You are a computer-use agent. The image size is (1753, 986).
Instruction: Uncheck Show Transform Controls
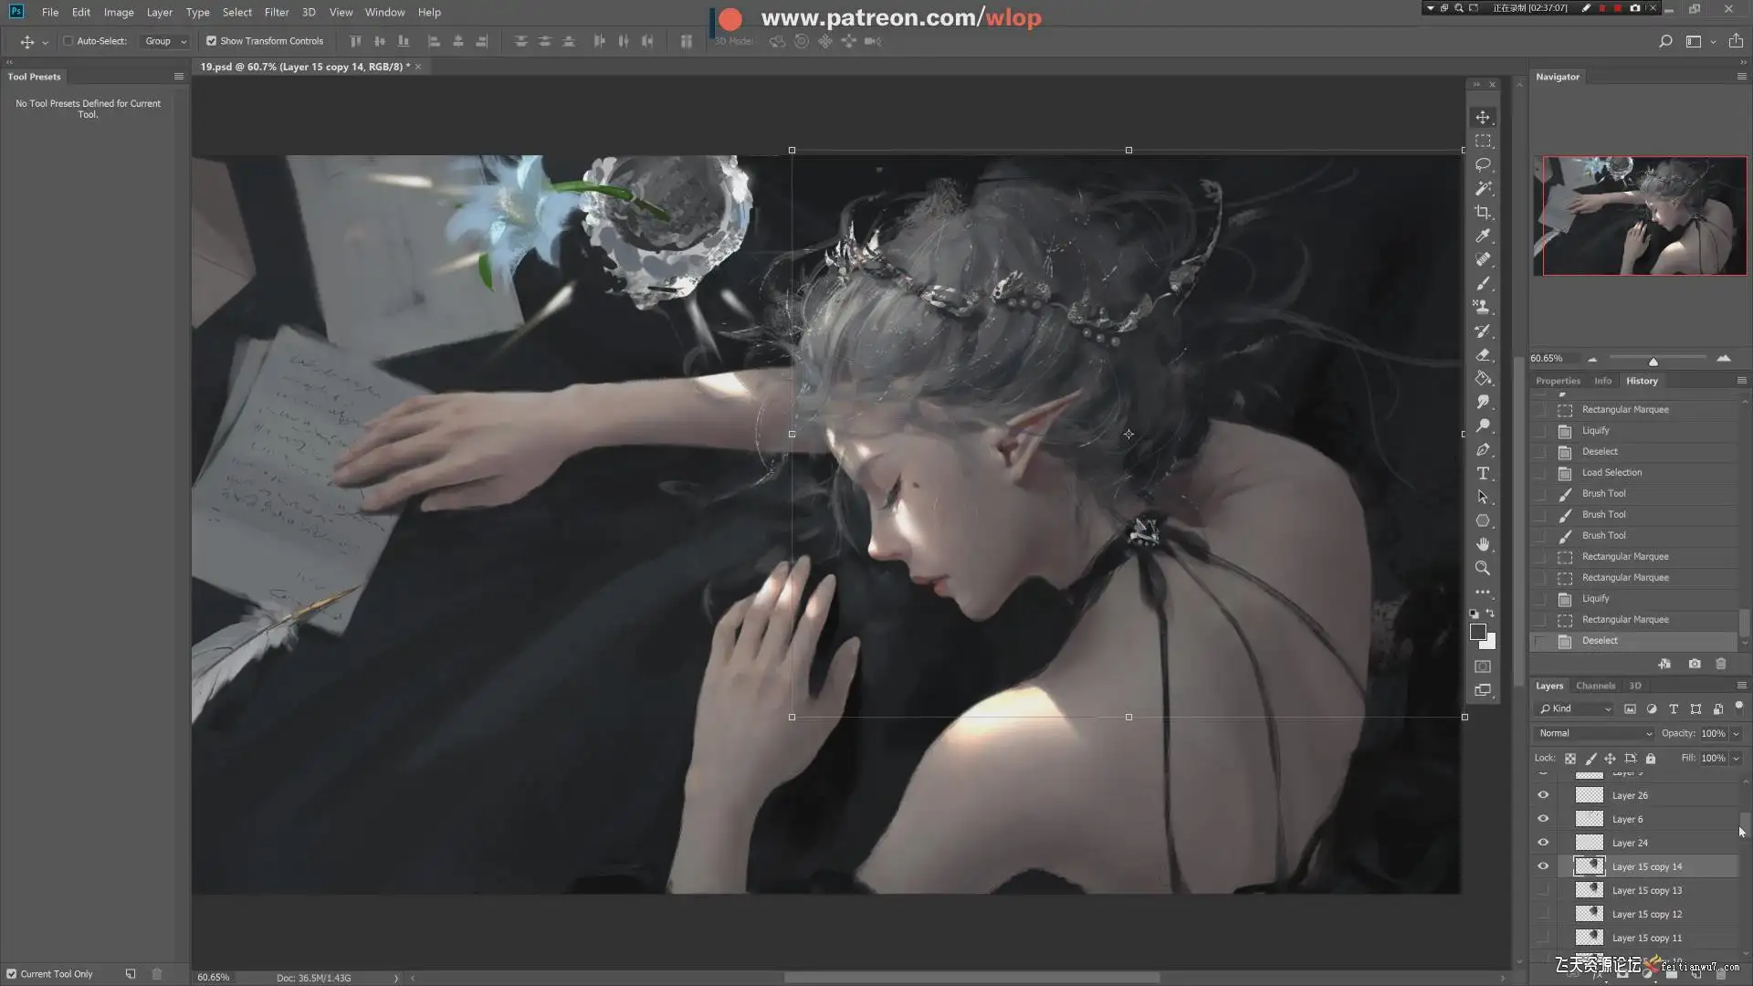point(212,41)
